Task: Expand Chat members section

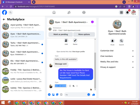Action: (x=117, y=56)
